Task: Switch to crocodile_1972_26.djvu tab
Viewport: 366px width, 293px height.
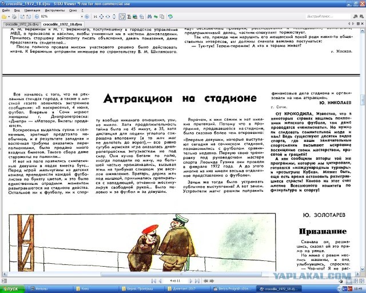Action: coord(22,24)
